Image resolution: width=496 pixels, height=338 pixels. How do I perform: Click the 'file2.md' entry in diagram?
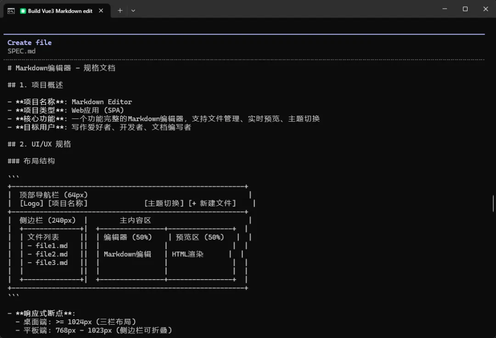51,254
